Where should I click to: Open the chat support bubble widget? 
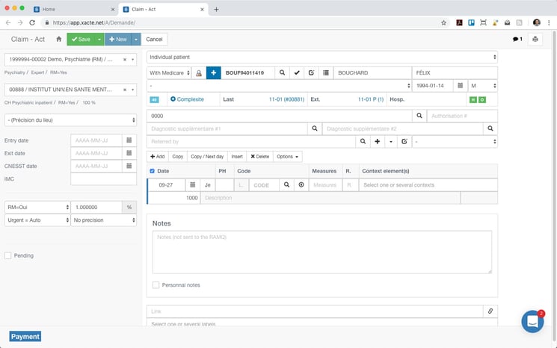[x=532, y=322]
